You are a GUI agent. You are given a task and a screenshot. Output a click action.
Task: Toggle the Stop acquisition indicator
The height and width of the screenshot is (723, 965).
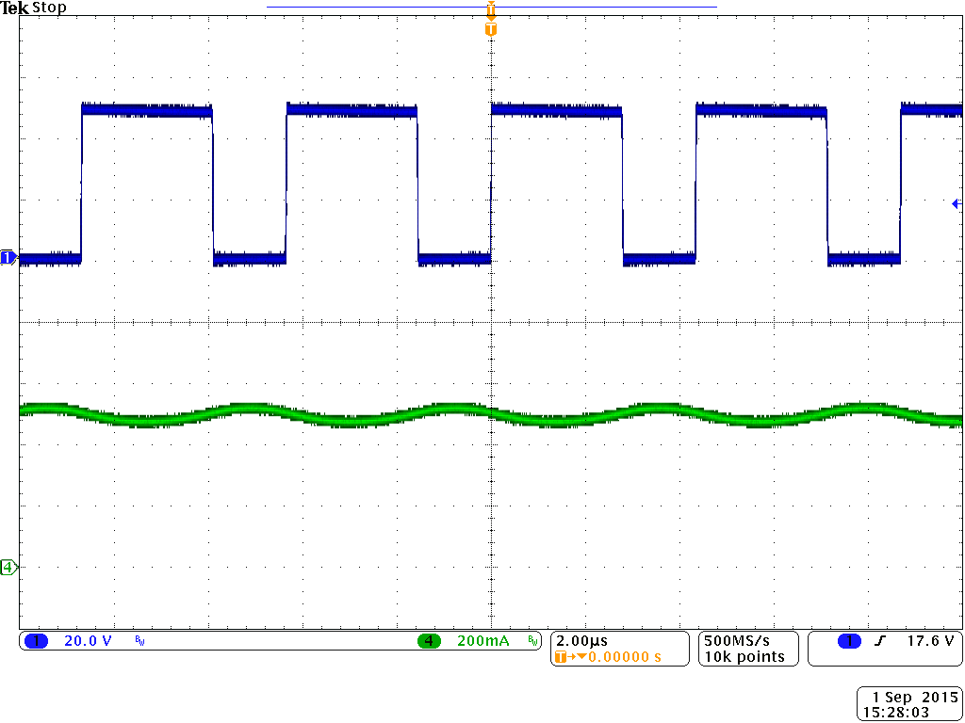tap(49, 8)
